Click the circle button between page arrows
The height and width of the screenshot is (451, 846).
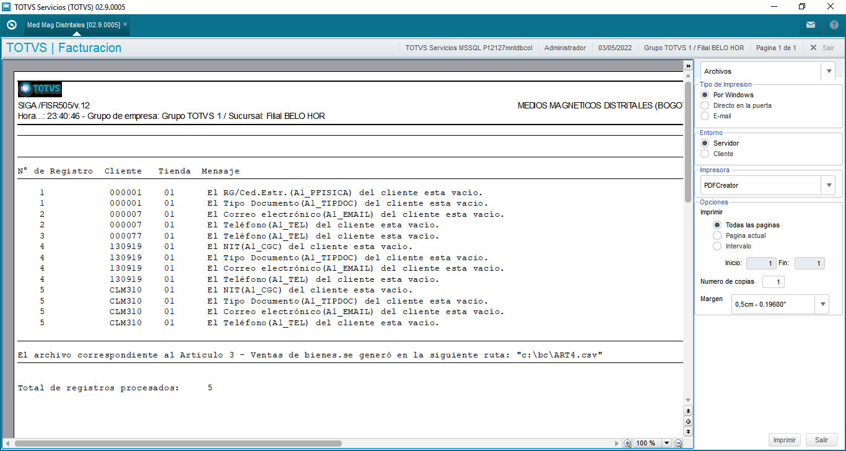tap(688, 421)
